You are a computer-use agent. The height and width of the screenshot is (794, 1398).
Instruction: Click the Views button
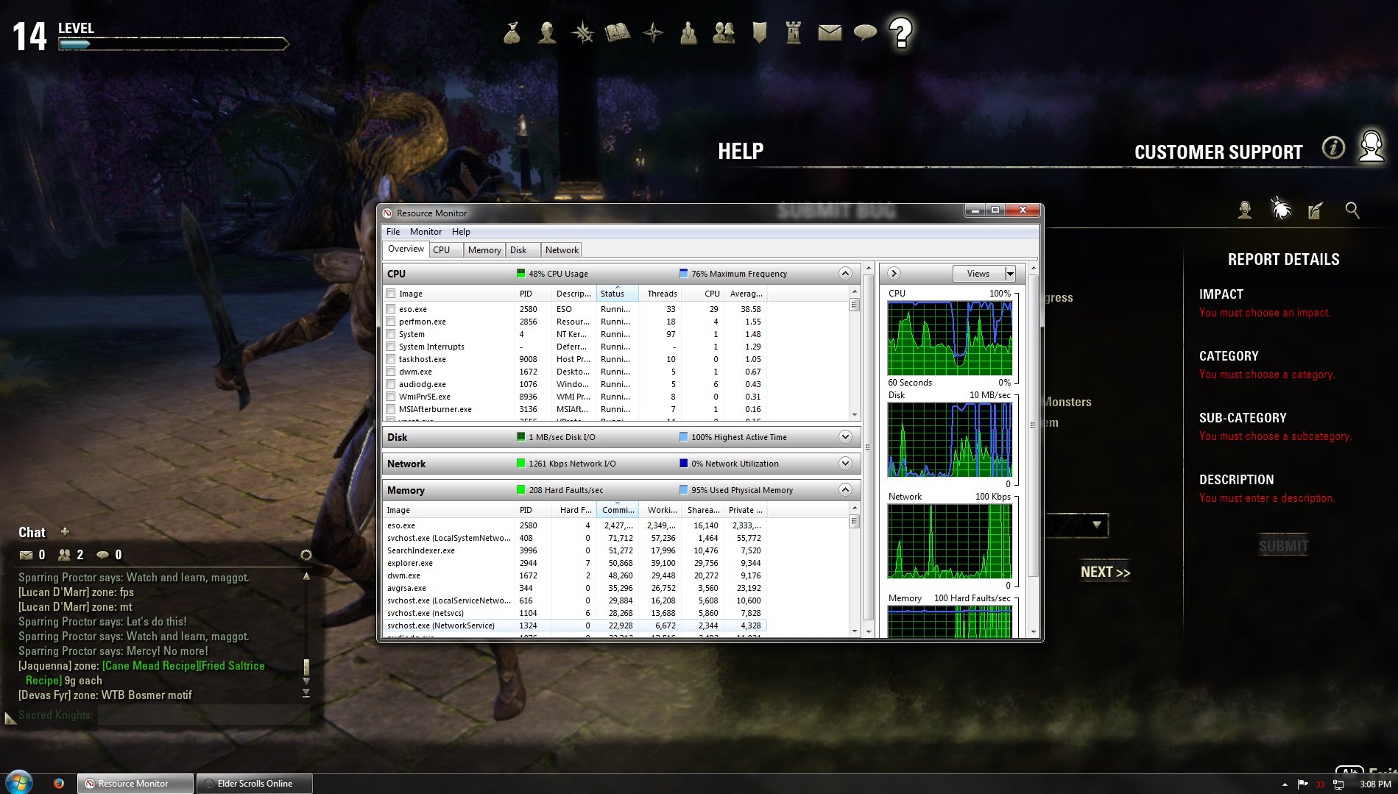[x=978, y=274]
